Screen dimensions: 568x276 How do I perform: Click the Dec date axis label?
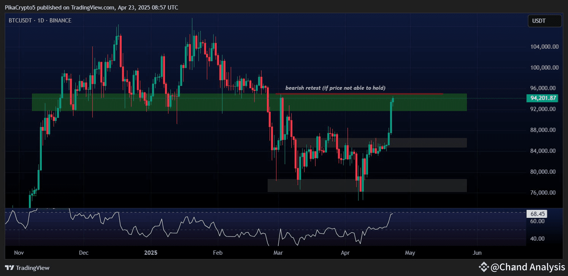tap(84, 253)
